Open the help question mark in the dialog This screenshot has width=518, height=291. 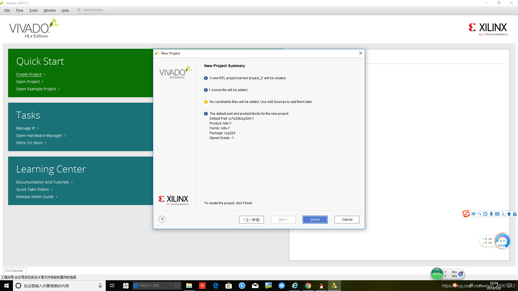(162, 219)
